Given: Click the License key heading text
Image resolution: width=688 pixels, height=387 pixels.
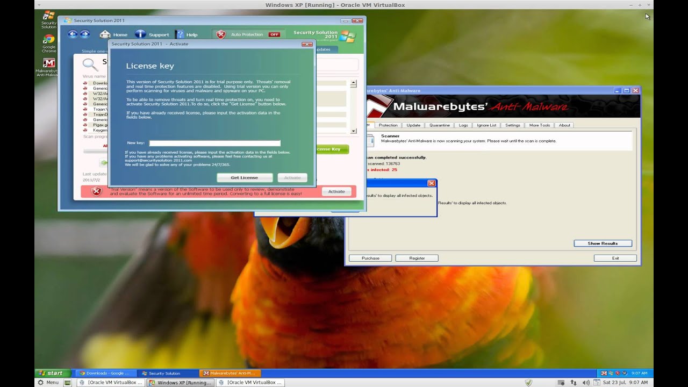Looking at the screenshot, I should click(150, 66).
